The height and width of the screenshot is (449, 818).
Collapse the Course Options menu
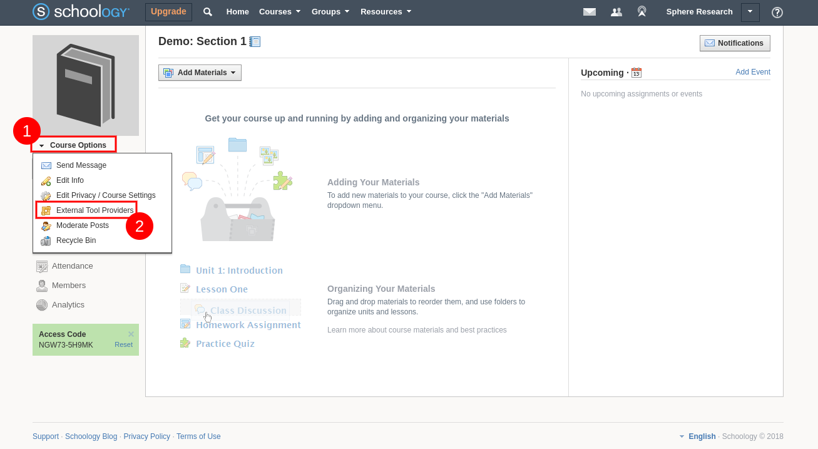pos(74,145)
